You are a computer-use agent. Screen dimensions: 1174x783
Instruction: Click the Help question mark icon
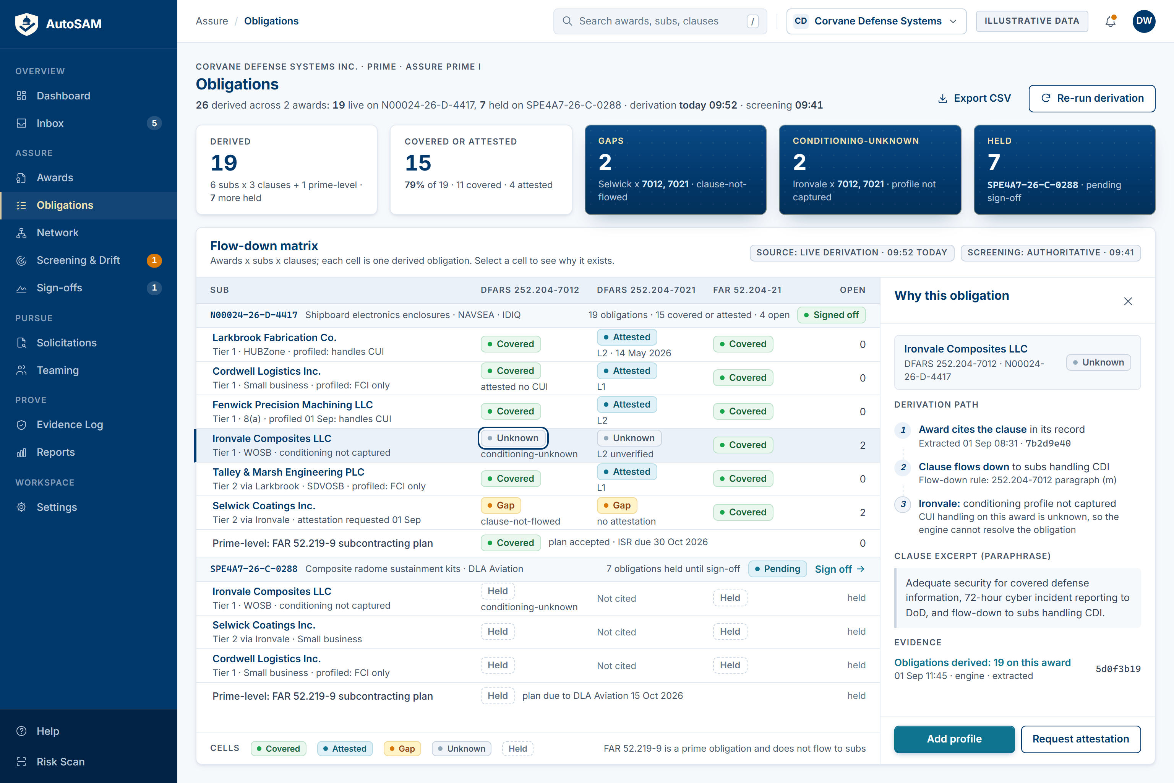point(21,731)
